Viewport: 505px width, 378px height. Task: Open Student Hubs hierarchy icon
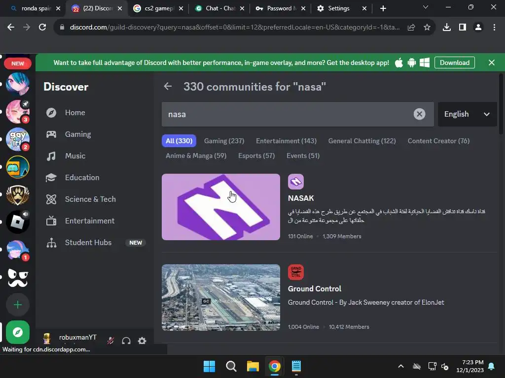51,243
